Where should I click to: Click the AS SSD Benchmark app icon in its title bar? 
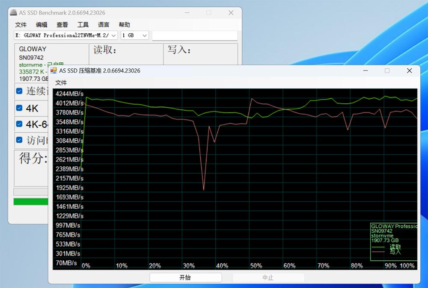(12, 13)
